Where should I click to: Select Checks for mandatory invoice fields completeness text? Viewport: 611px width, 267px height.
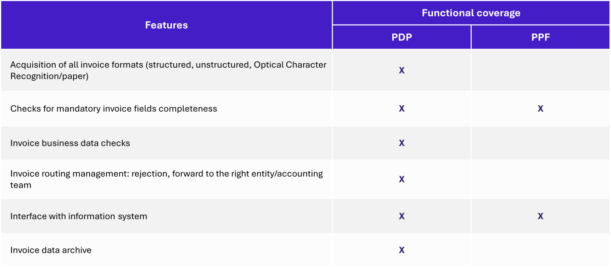pos(113,109)
